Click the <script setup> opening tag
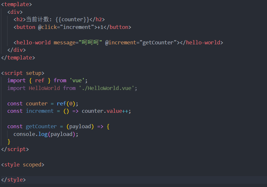Screen dimensions: 267x187 pos(23,73)
